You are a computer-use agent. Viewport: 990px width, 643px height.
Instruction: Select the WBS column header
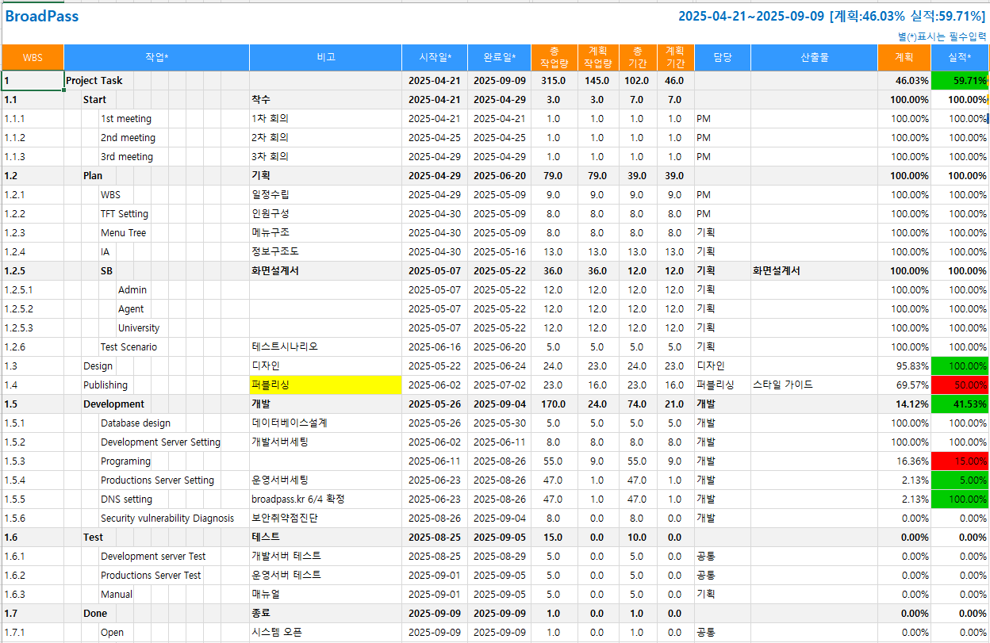pos(33,58)
